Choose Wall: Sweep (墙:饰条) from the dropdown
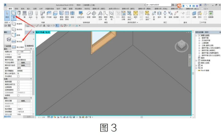The height and width of the screenshot is (136, 221). [18, 42]
